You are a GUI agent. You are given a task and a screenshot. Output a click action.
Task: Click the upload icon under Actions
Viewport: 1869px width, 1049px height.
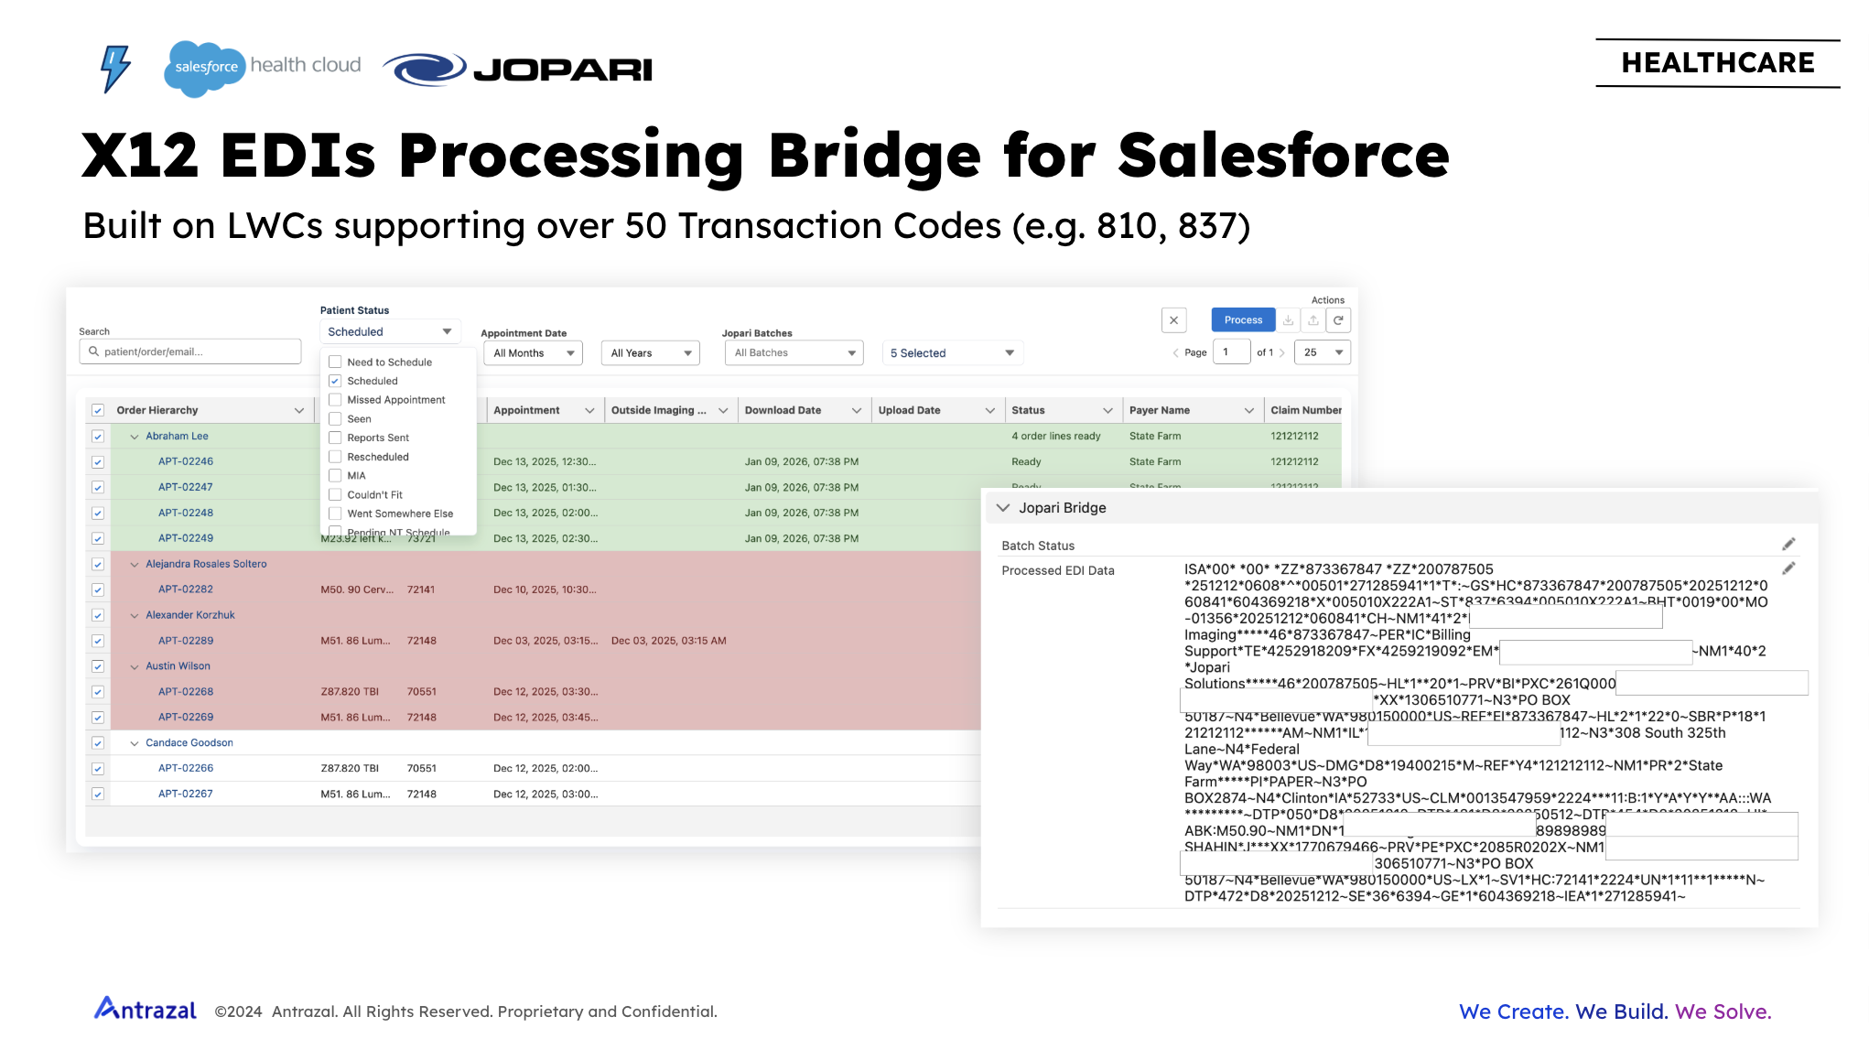(1313, 320)
